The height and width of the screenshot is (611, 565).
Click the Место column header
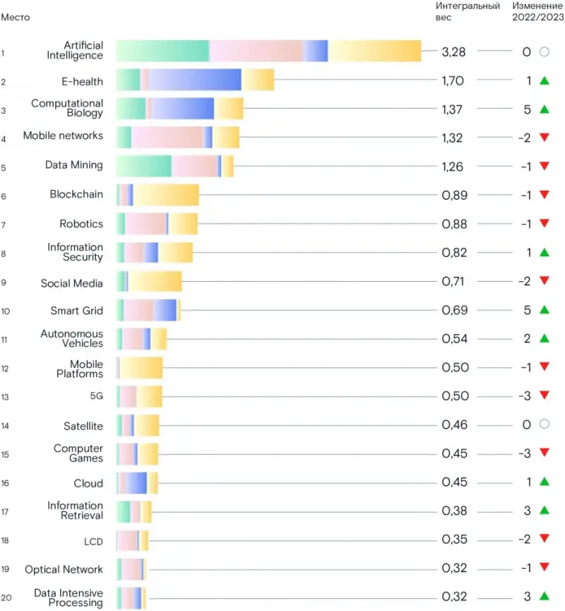click(x=16, y=17)
